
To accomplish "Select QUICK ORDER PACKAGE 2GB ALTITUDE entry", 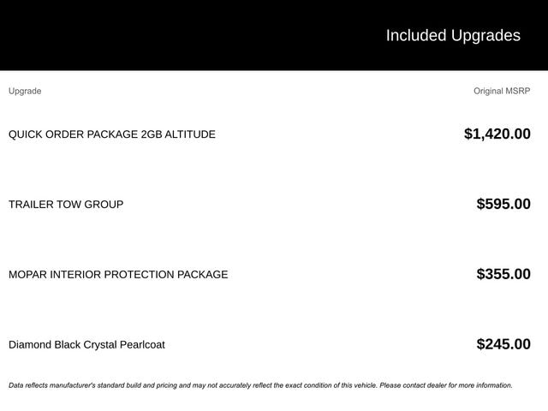I will click(x=112, y=134).
